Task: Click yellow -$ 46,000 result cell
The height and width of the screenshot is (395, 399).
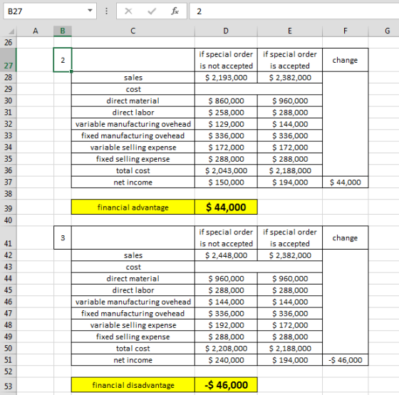Action: [x=226, y=385]
